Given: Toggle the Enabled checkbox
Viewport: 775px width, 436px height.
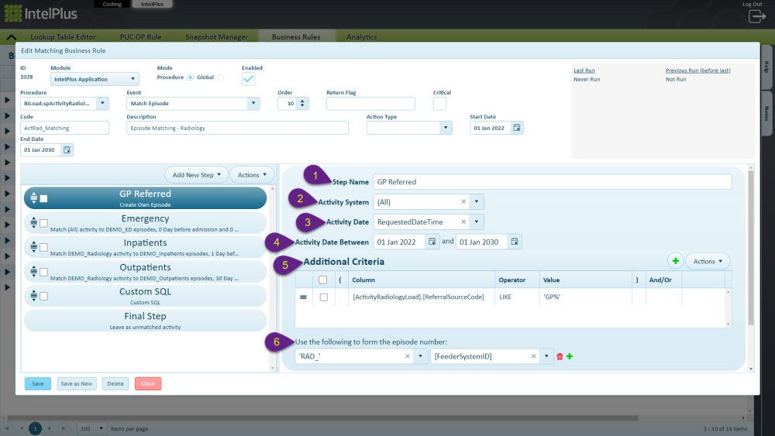Looking at the screenshot, I should click(x=248, y=79).
